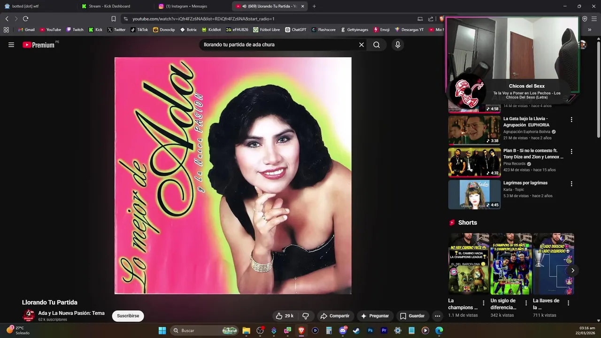Click the URL address bar
The image size is (601, 338).
coord(268,19)
